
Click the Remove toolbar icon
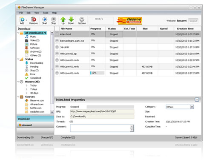pyautogui.click(x=34, y=19)
